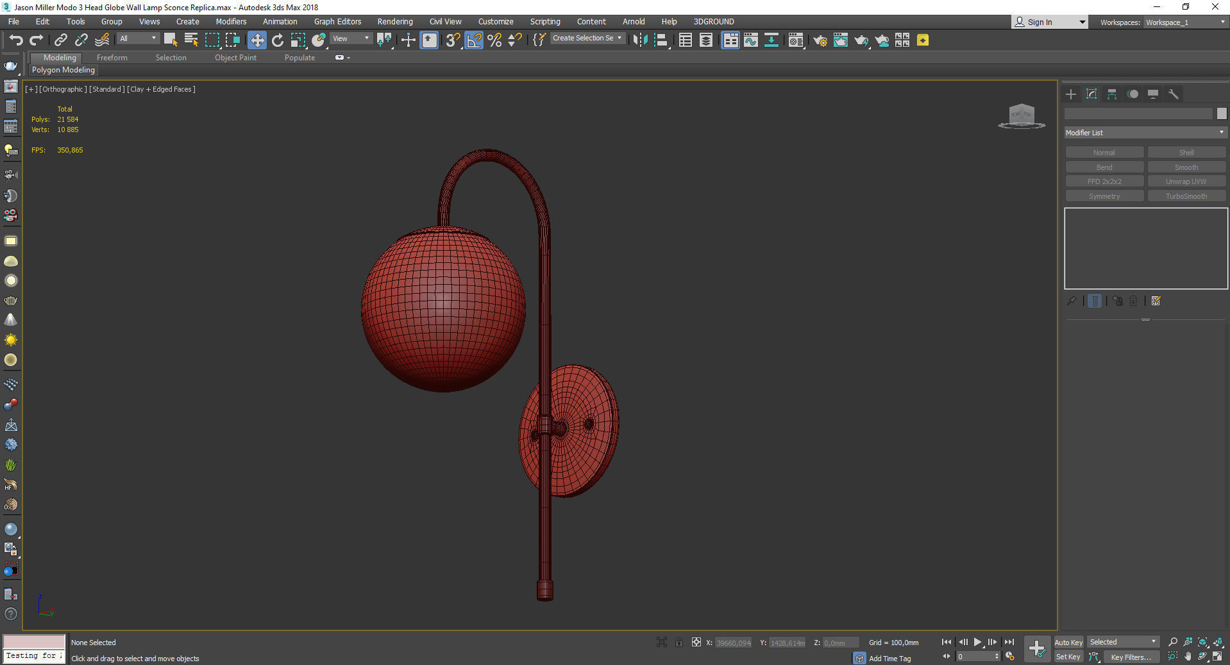The height and width of the screenshot is (665, 1230).
Task: Open the Scripting menu
Action: click(x=545, y=22)
